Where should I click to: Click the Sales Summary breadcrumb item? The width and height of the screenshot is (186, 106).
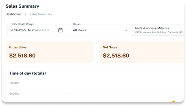pos(40,14)
